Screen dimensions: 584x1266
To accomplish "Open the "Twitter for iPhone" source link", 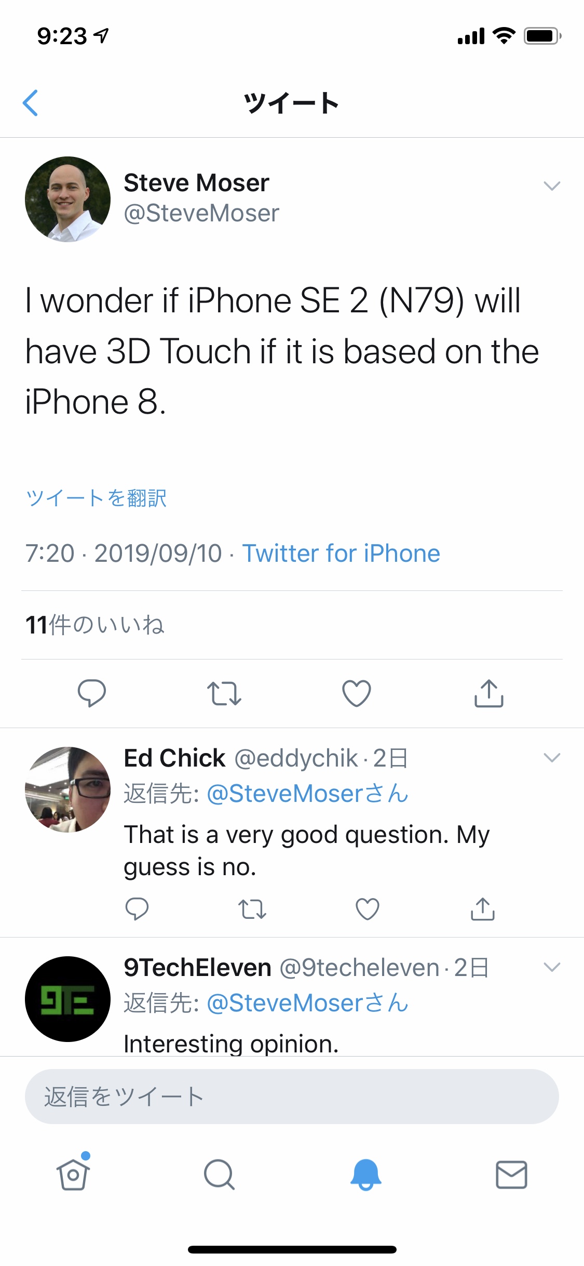I will [341, 553].
